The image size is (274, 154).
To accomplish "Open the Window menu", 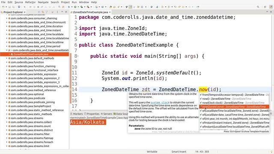I will 84,2.
